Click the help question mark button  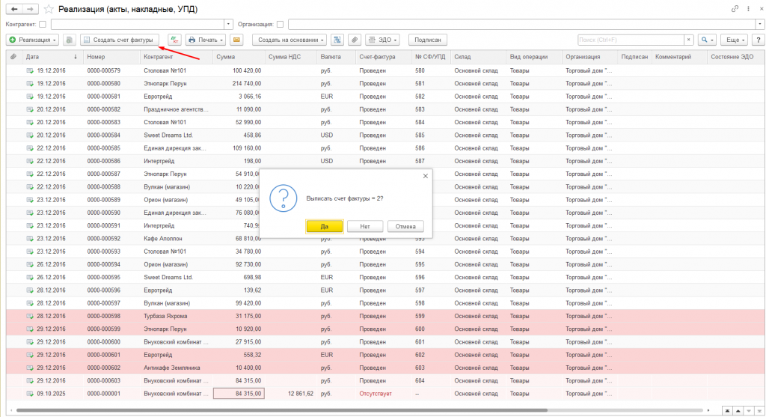[x=757, y=40]
